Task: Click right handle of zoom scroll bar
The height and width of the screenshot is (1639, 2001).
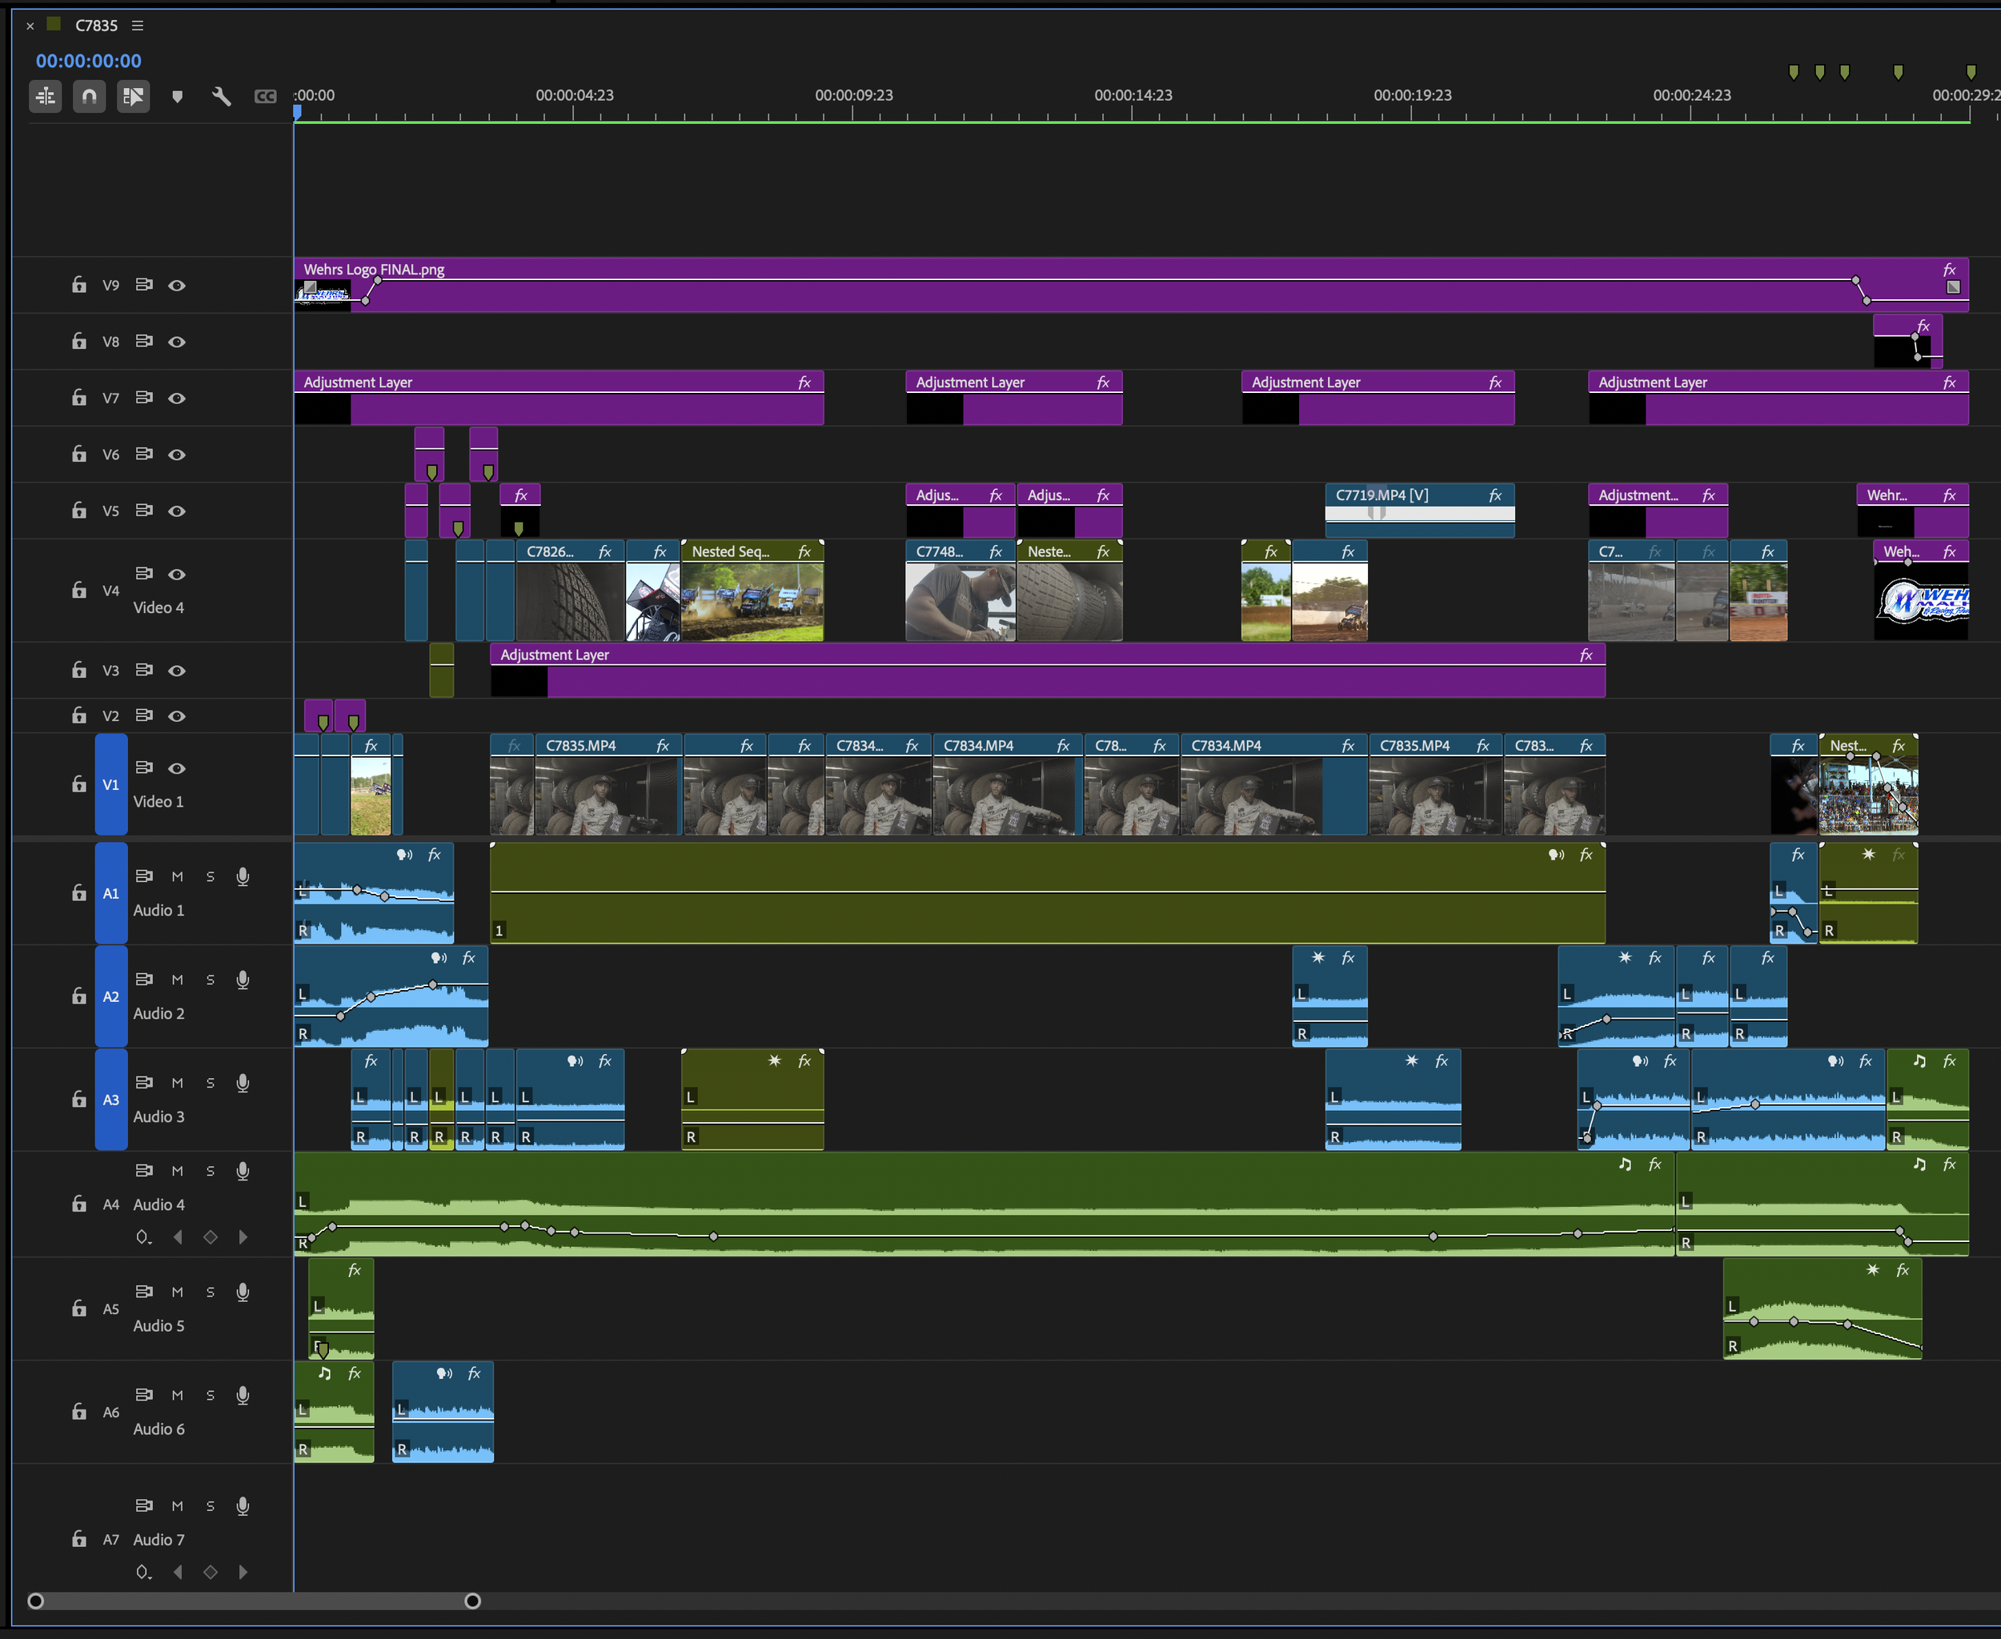Action: tap(473, 1601)
